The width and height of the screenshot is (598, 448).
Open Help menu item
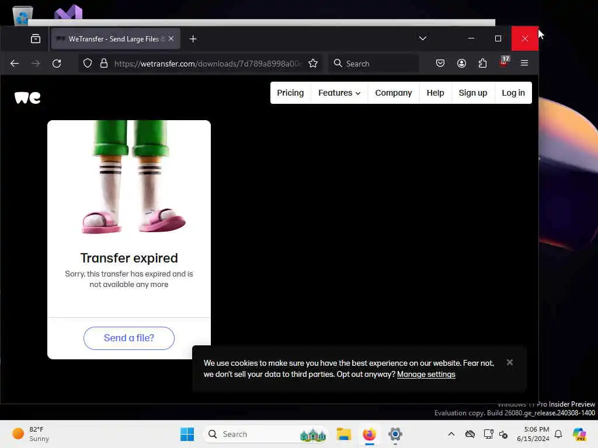click(x=435, y=93)
